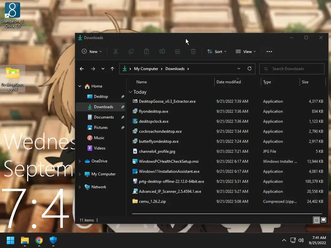Select Downloads in the navigation pane
This screenshot has height=248, width=331.
point(101,107)
